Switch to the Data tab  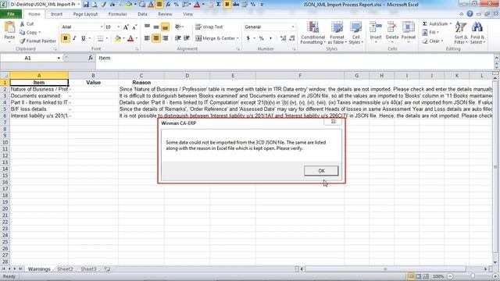coord(142,14)
